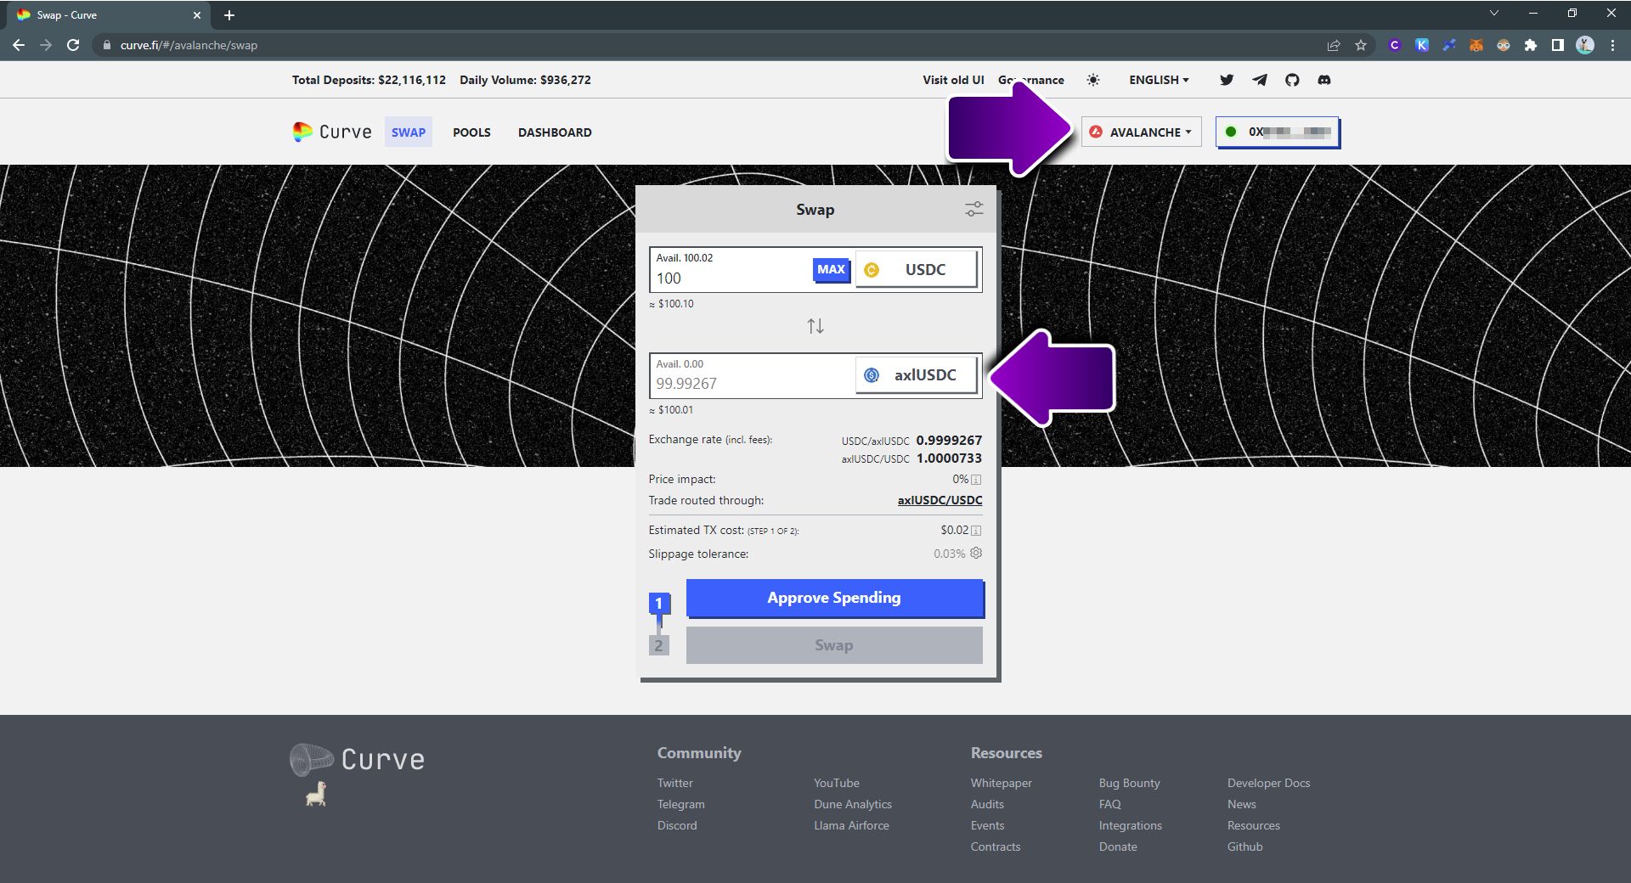Toggle light/dark theme sun icon
1631x883 pixels.
click(1093, 80)
